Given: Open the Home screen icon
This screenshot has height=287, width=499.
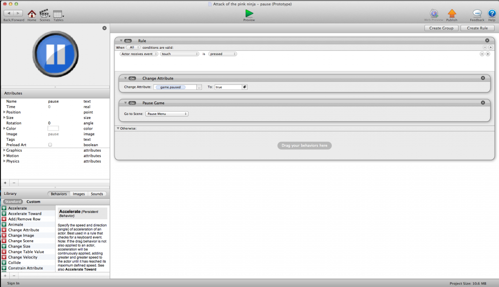Looking at the screenshot, I should click(x=32, y=14).
